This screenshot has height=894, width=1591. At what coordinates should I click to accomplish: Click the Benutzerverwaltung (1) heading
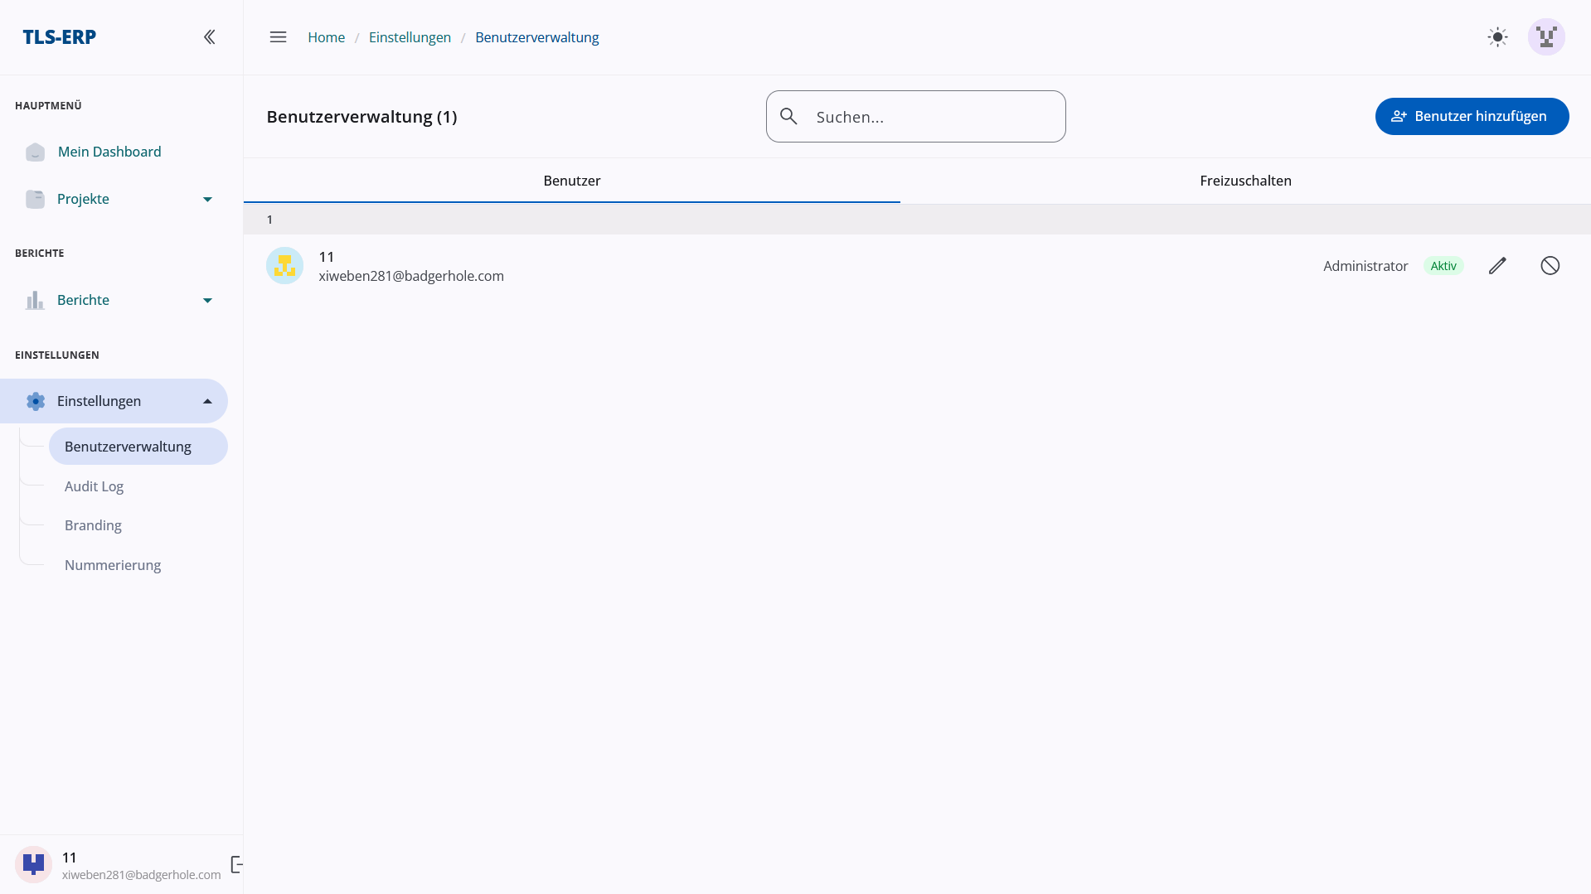tap(361, 117)
